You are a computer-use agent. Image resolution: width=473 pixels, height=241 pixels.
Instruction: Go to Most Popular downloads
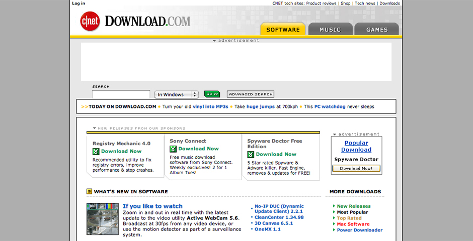click(352, 212)
